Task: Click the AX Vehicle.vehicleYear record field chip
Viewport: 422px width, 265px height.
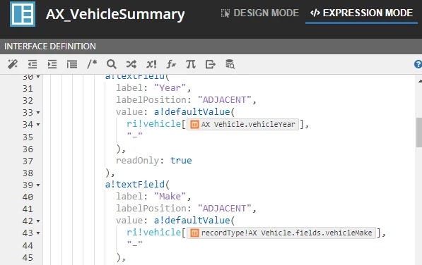Action: [242, 125]
